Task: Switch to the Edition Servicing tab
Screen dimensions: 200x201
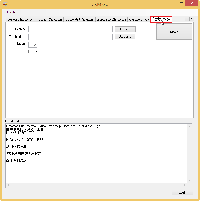Action: 50,19
